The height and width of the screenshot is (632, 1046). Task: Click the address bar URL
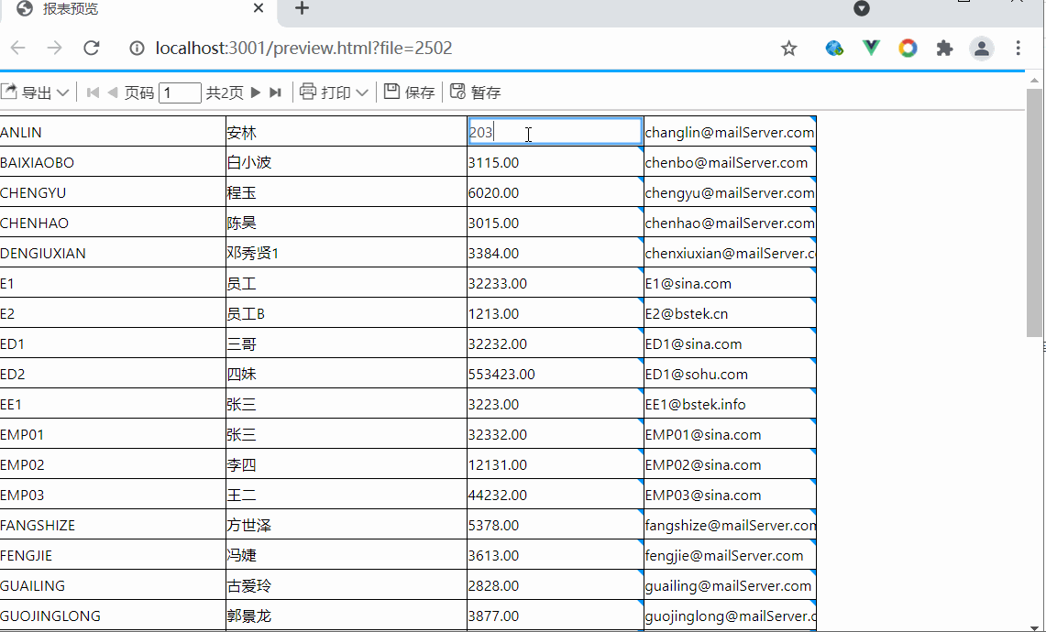pos(303,48)
